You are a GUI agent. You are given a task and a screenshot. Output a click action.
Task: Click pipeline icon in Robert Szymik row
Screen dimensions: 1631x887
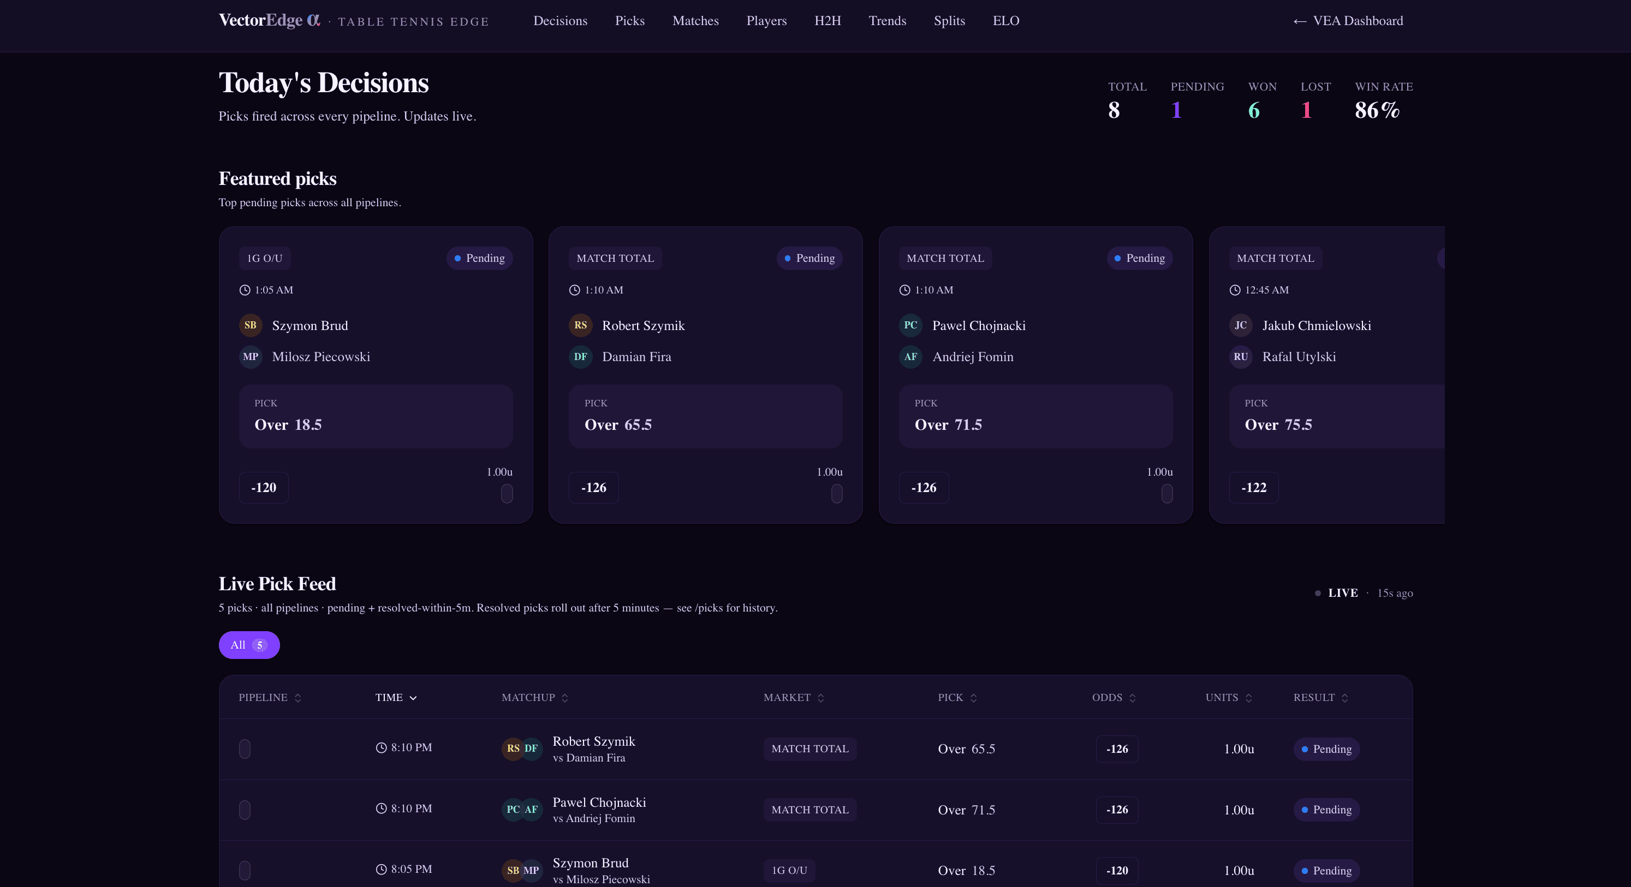245,749
